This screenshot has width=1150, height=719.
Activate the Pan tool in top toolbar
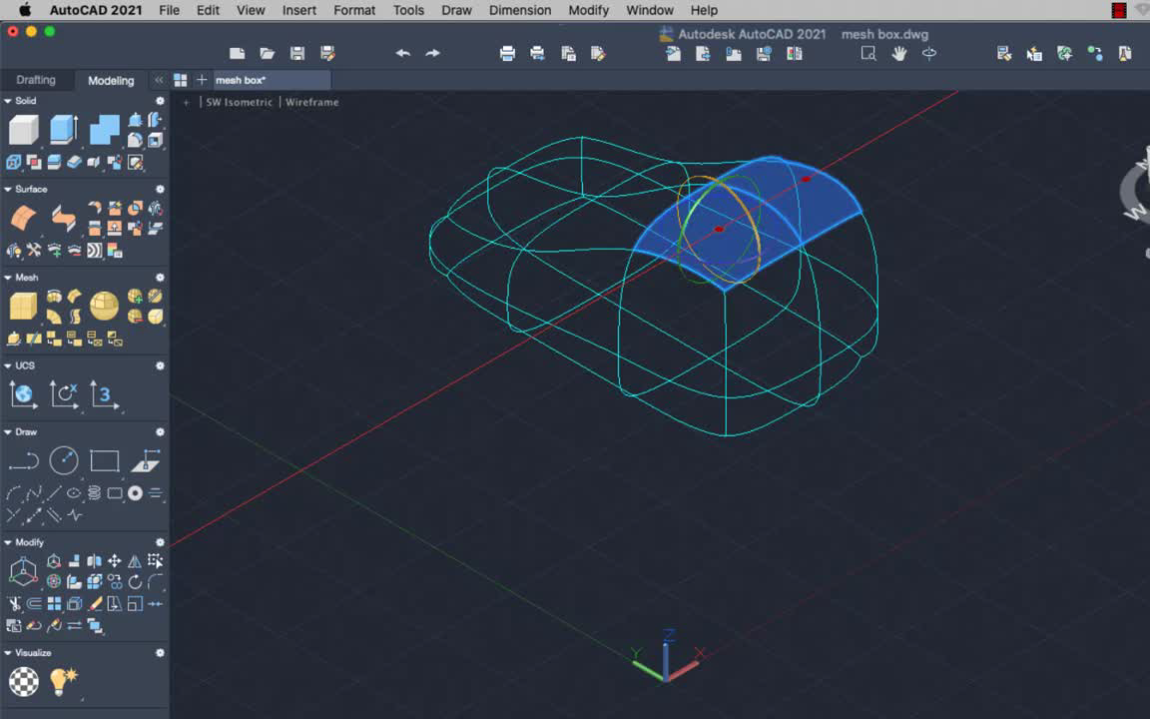897,54
